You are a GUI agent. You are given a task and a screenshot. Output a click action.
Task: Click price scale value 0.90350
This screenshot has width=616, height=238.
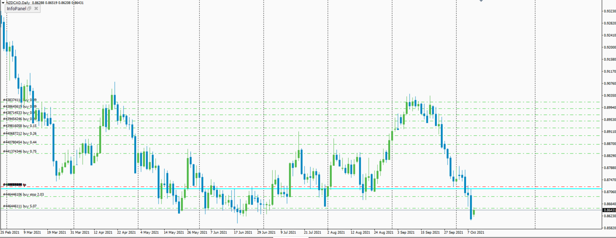610,96
